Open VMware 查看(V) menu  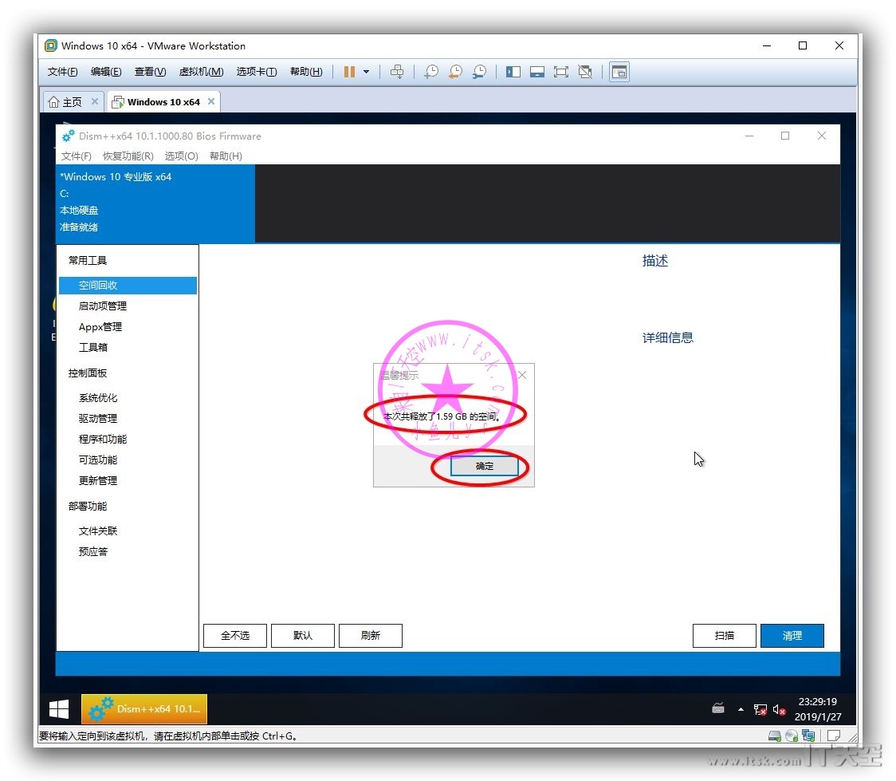point(151,72)
